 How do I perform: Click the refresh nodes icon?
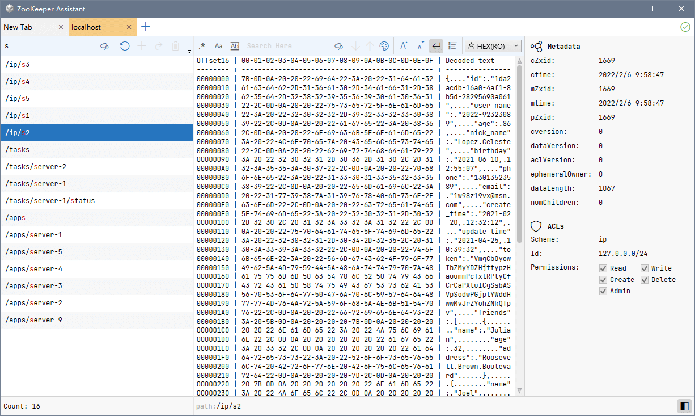point(125,46)
